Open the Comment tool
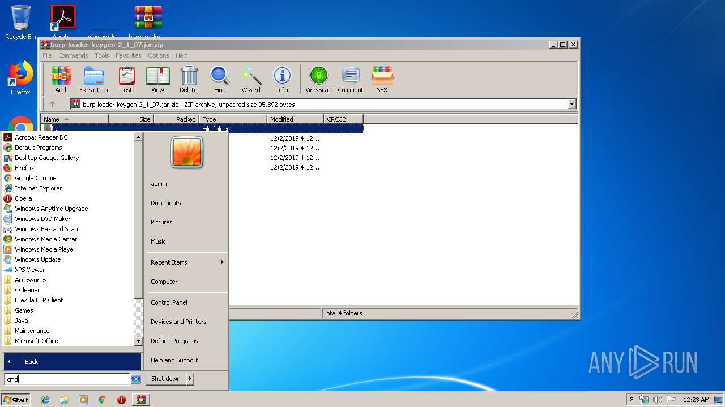This screenshot has height=407, width=725. tap(351, 80)
